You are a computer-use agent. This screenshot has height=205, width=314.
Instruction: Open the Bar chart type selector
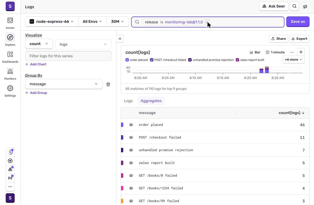255,52
